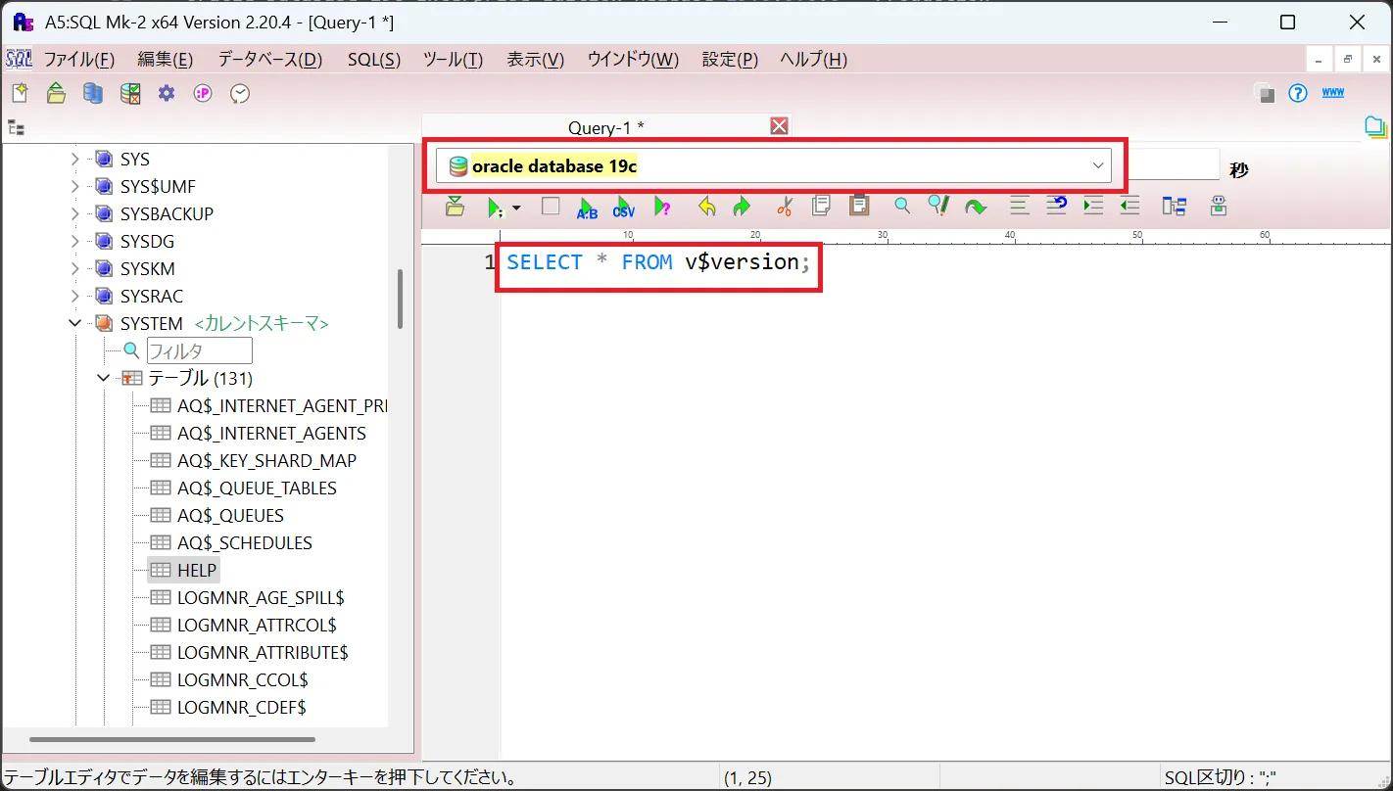Image resolution: width=1393 pixels, height=791 pixels.
Task: Open the ツール(T) menu
Action: 453,60
